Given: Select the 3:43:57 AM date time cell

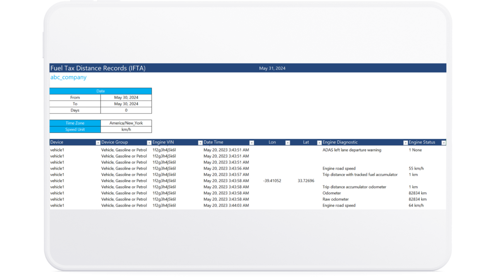Looking at the screenshot, I should pyautogui.click(x=226, y=175).
